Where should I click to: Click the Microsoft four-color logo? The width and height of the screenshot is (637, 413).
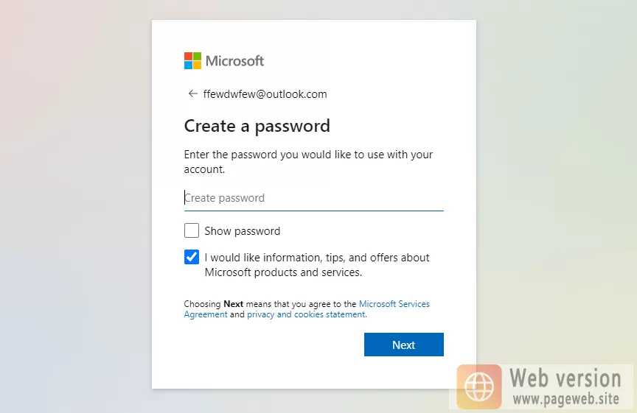(x=192, y=61)
